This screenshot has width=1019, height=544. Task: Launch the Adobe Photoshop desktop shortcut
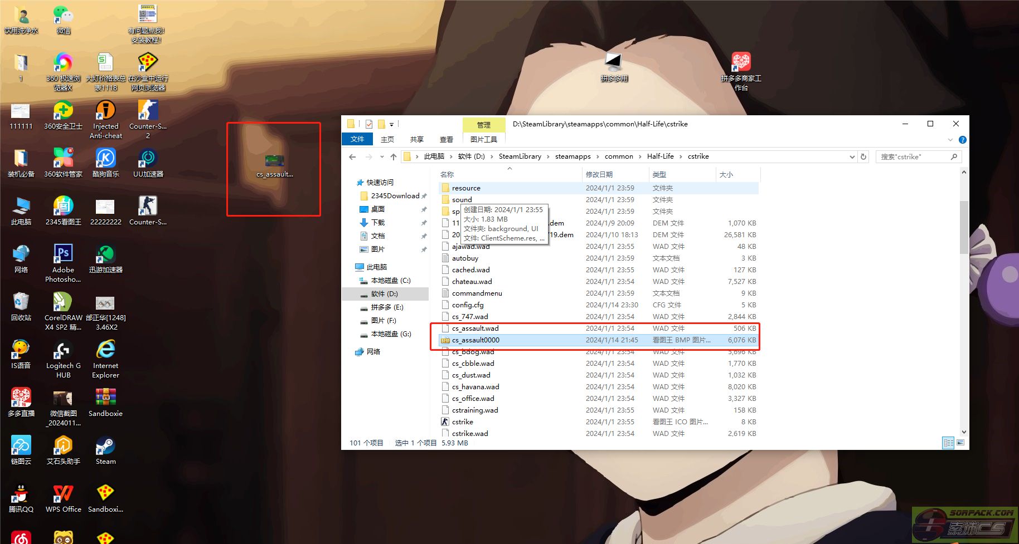pos(63,263)
